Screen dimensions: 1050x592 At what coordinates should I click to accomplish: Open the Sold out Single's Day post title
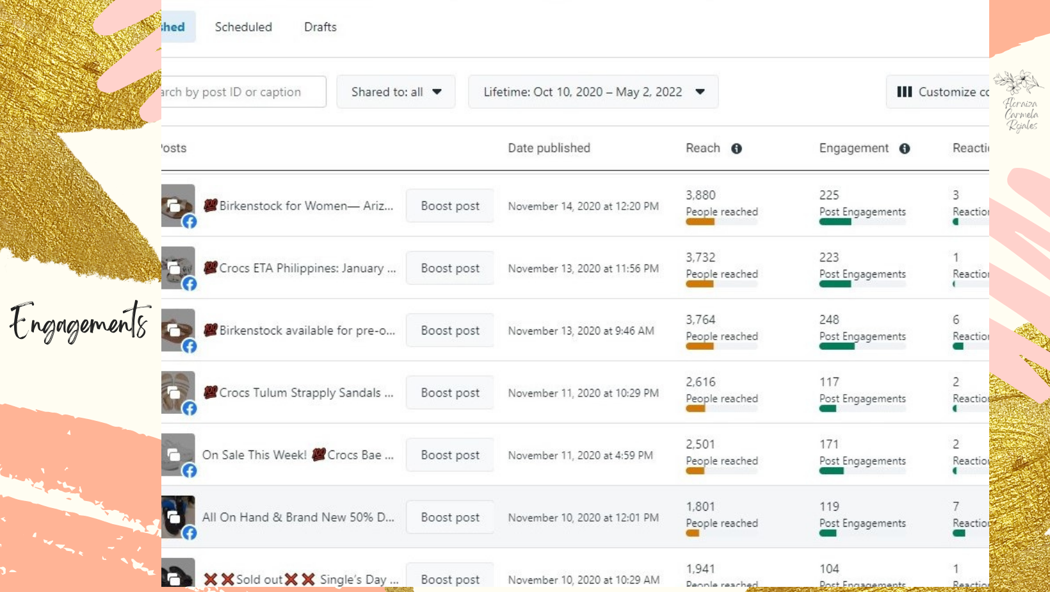click(x=301, y=579)
